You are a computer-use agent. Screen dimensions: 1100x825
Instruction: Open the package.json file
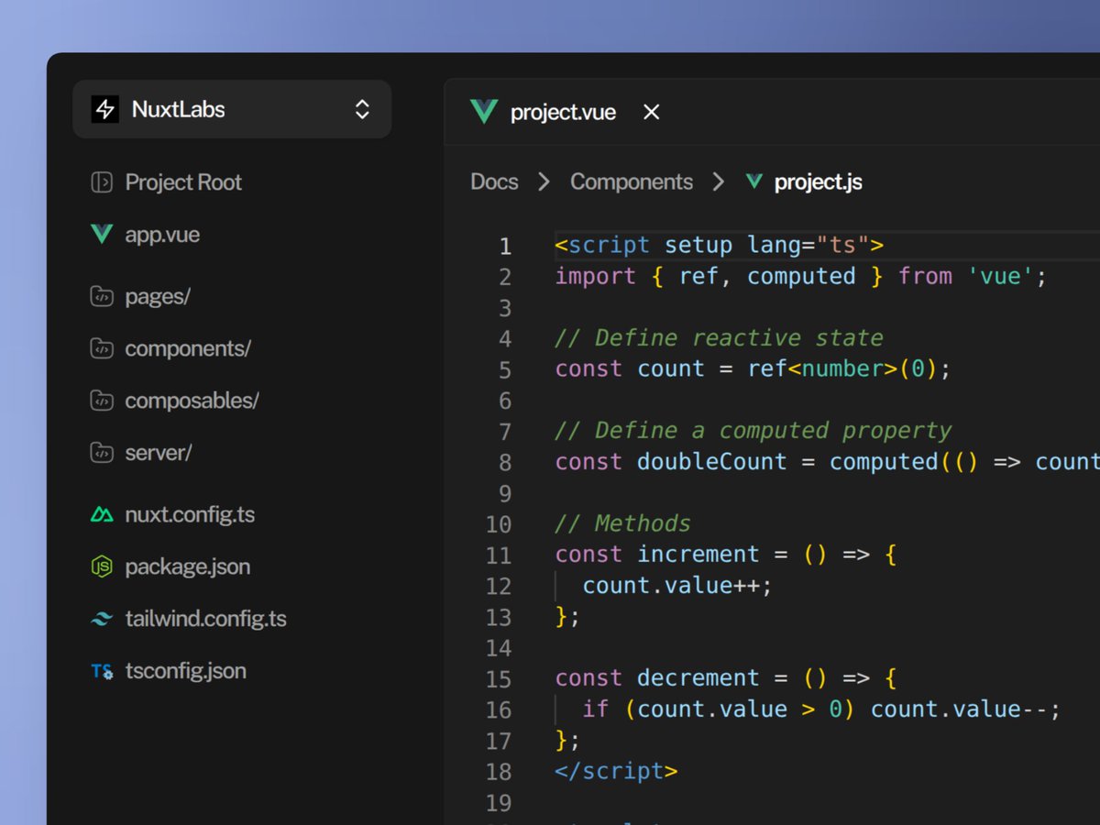click(x=188, y=566)
